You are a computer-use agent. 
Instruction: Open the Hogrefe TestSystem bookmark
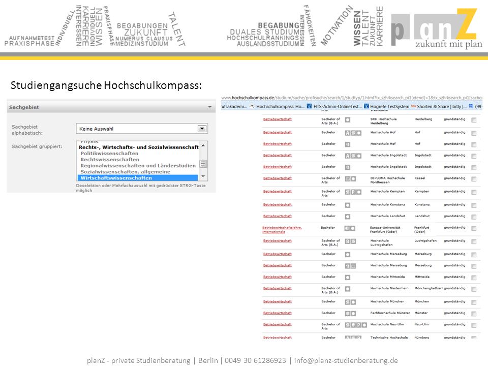(386, 106)
